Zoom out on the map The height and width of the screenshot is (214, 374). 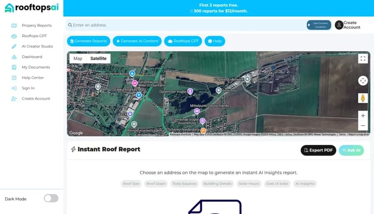tap(363, 126)
